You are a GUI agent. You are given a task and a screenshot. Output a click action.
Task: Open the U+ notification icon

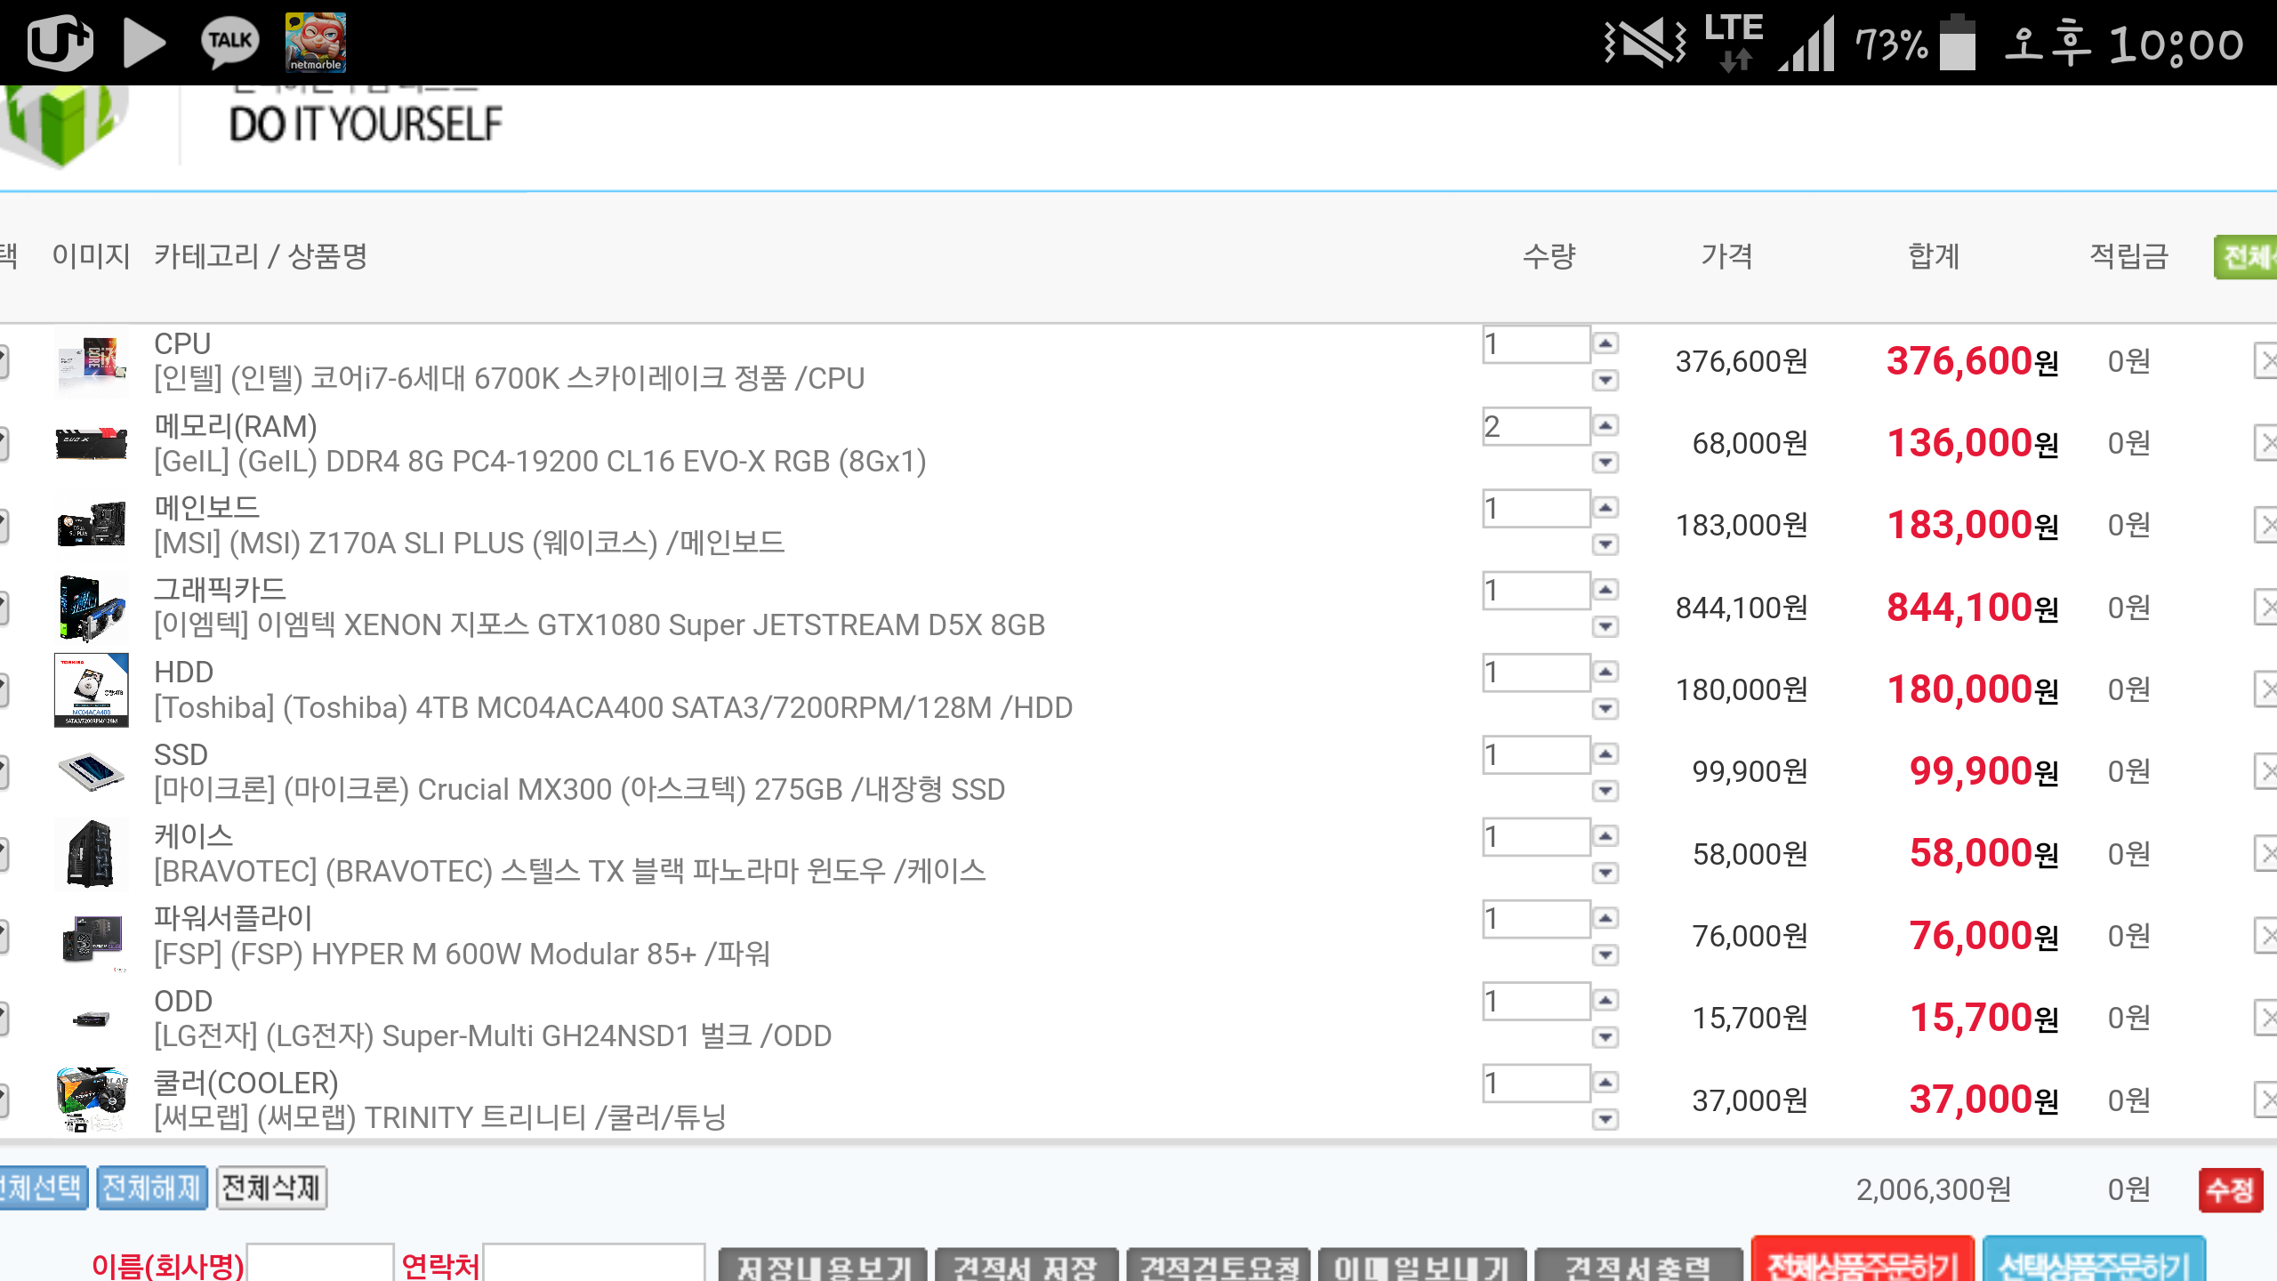[x=60, y=42]
